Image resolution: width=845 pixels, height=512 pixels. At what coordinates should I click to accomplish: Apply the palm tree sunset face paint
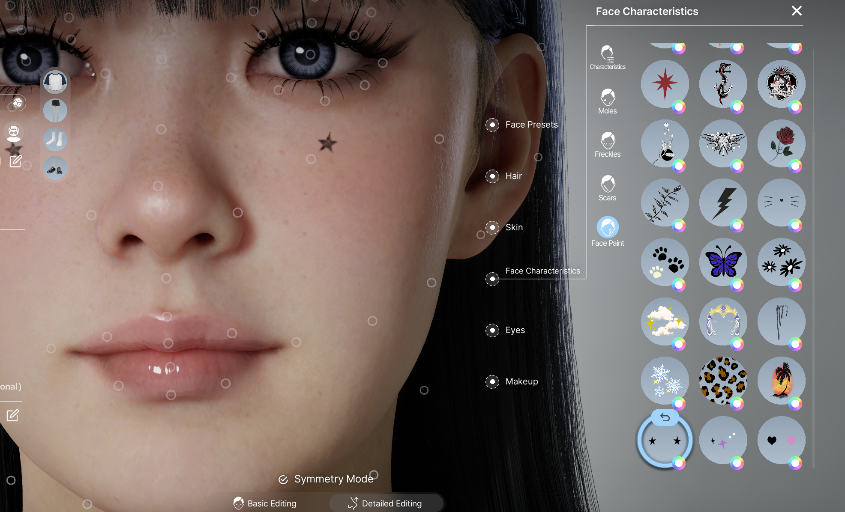tap(781, 381)
